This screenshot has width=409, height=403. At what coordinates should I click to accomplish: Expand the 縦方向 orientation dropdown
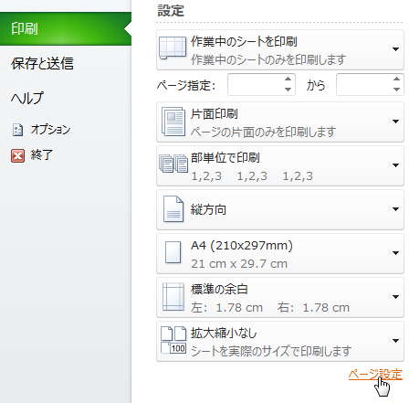coord(395,209)
